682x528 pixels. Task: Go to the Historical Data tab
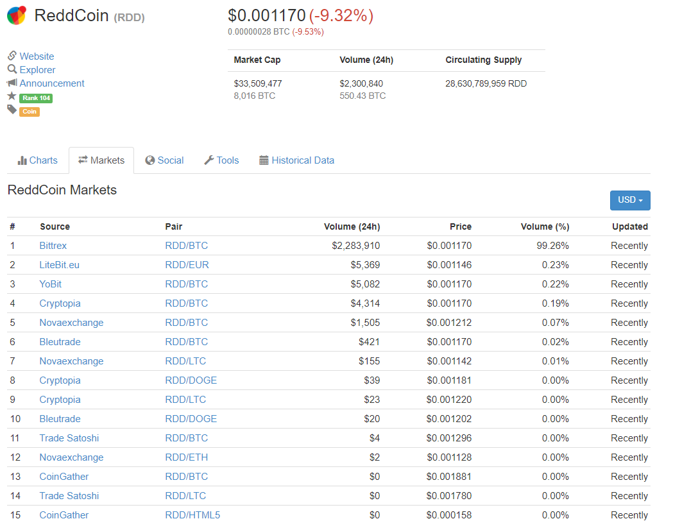pos(296,160)
